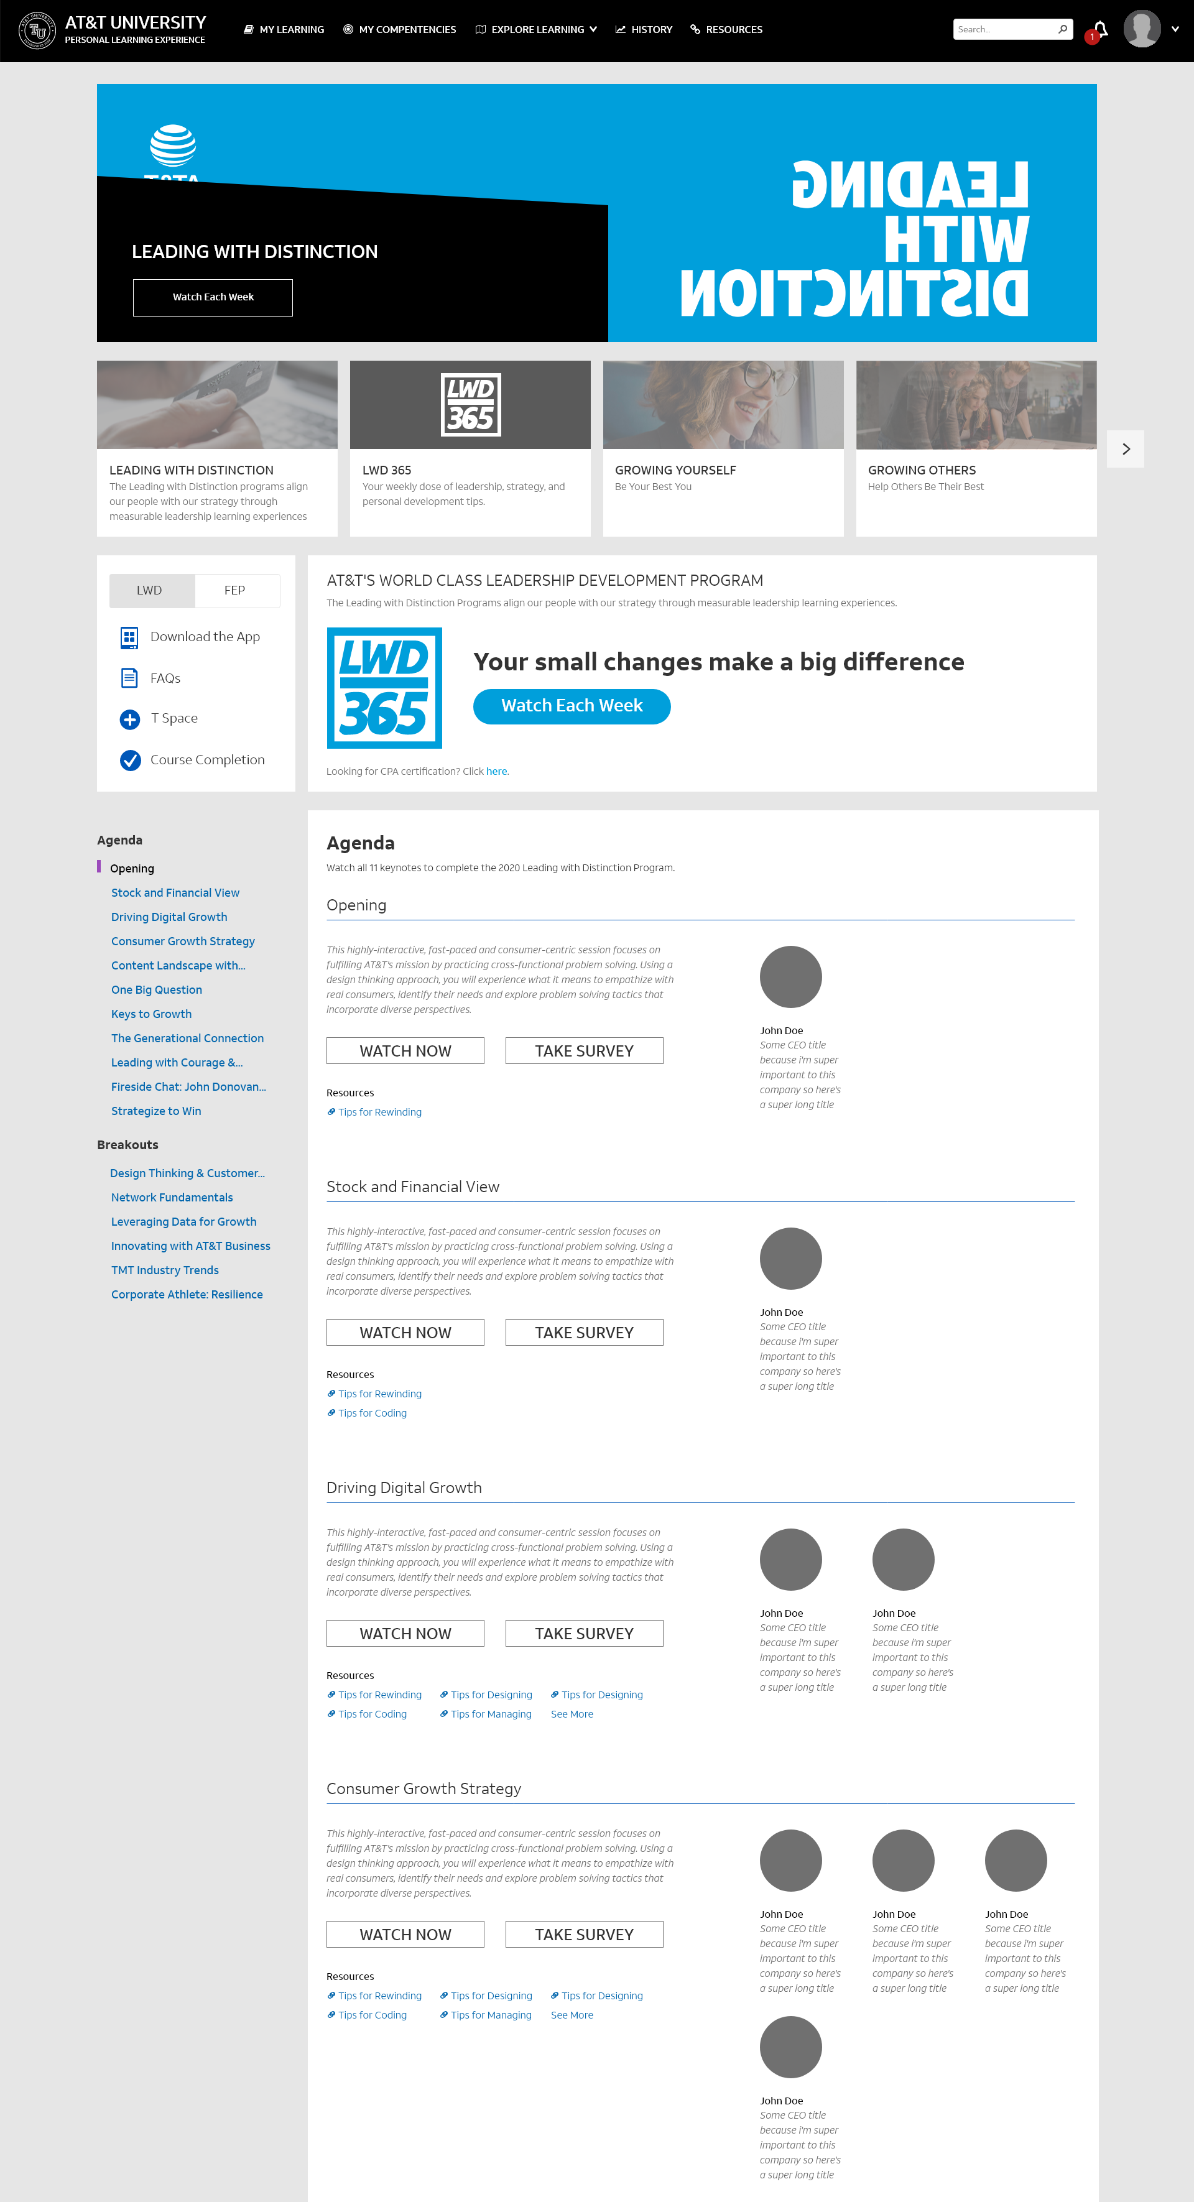Open Network Fundamentals breakout

(172, 1198)
